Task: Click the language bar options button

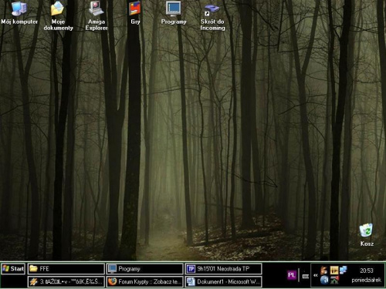Action: (x=306, y=276)
